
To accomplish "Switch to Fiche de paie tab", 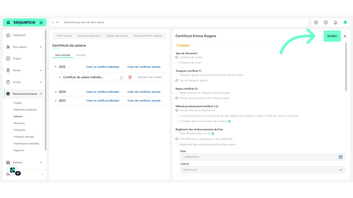I will (64, 36).
